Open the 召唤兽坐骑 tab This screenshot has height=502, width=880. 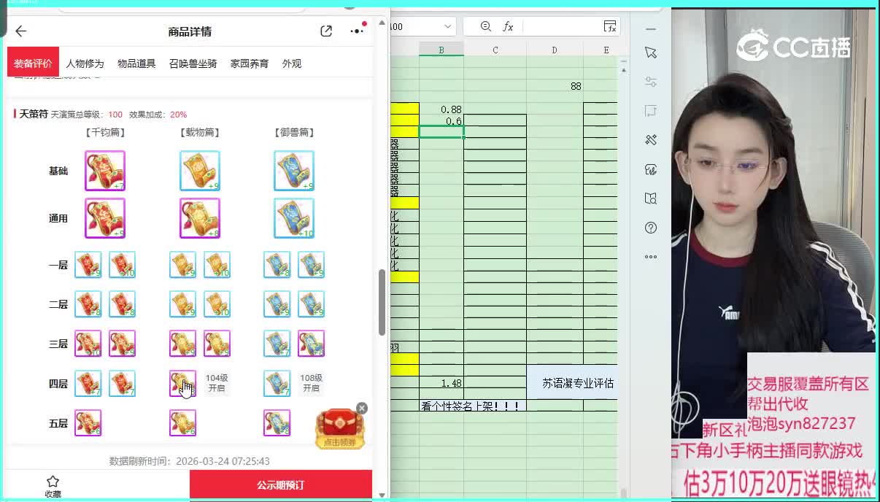[193, 63]
